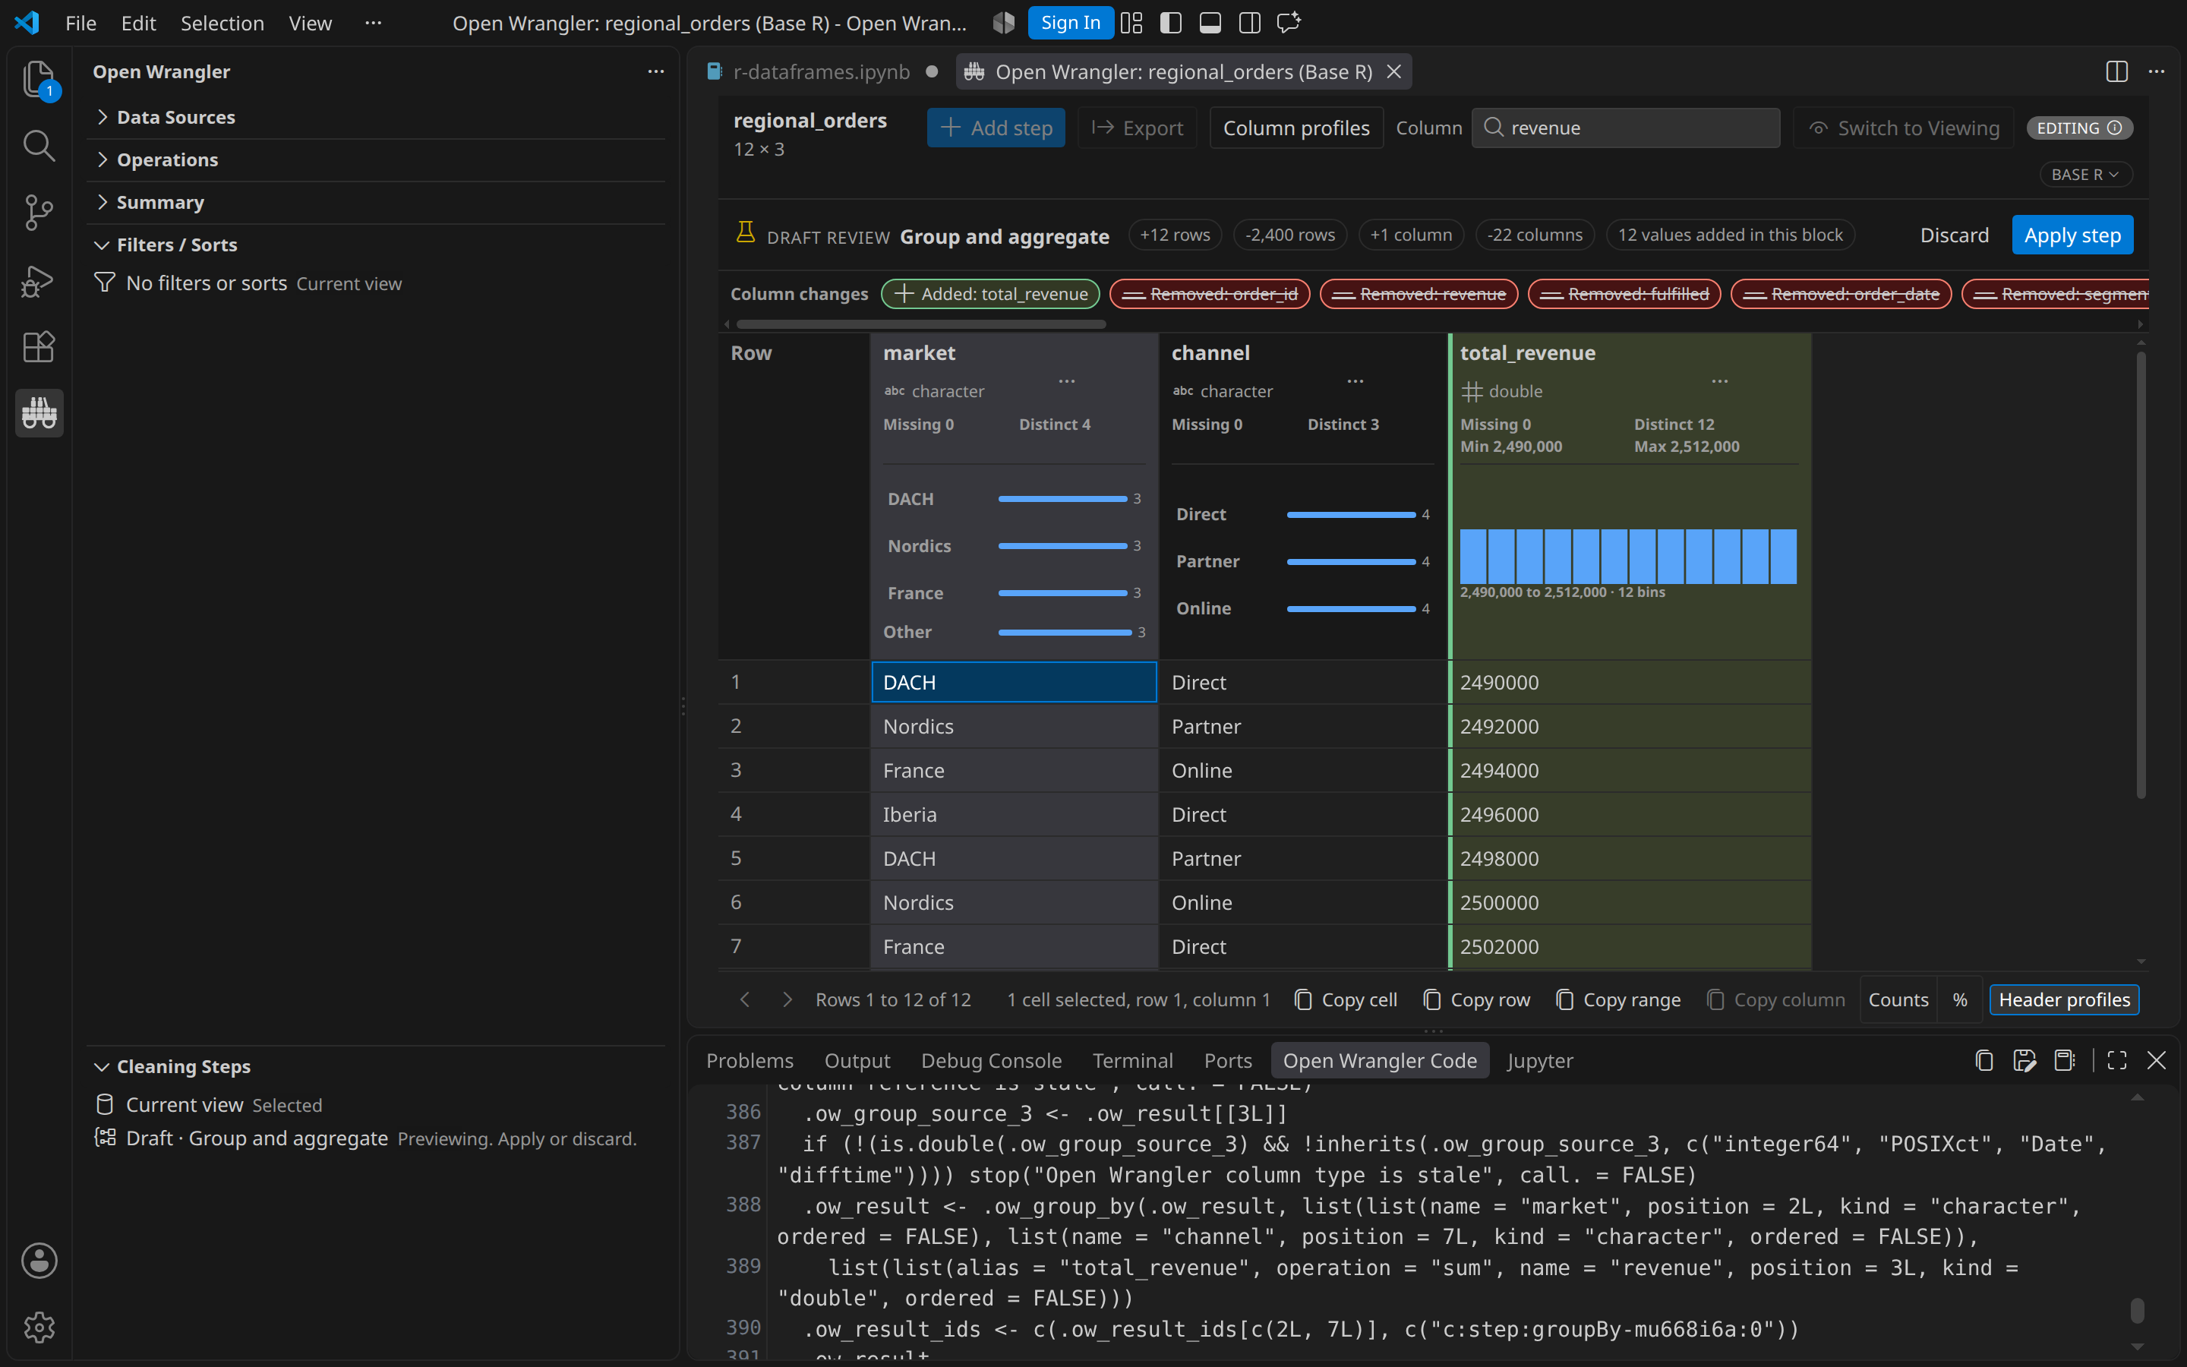Open Open Wrangler sidebar more actions
Image resolution: width=2187 pixels, height=1367 pixels.
click(656, 71)
